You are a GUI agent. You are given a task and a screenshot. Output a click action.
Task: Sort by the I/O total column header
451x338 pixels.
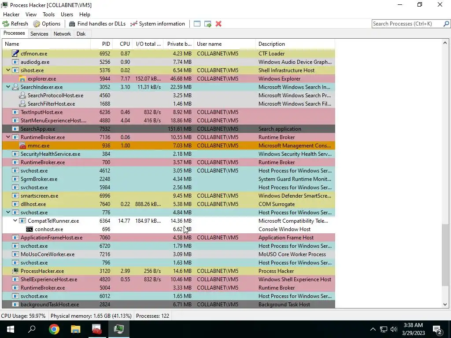(x=148, y=44)
